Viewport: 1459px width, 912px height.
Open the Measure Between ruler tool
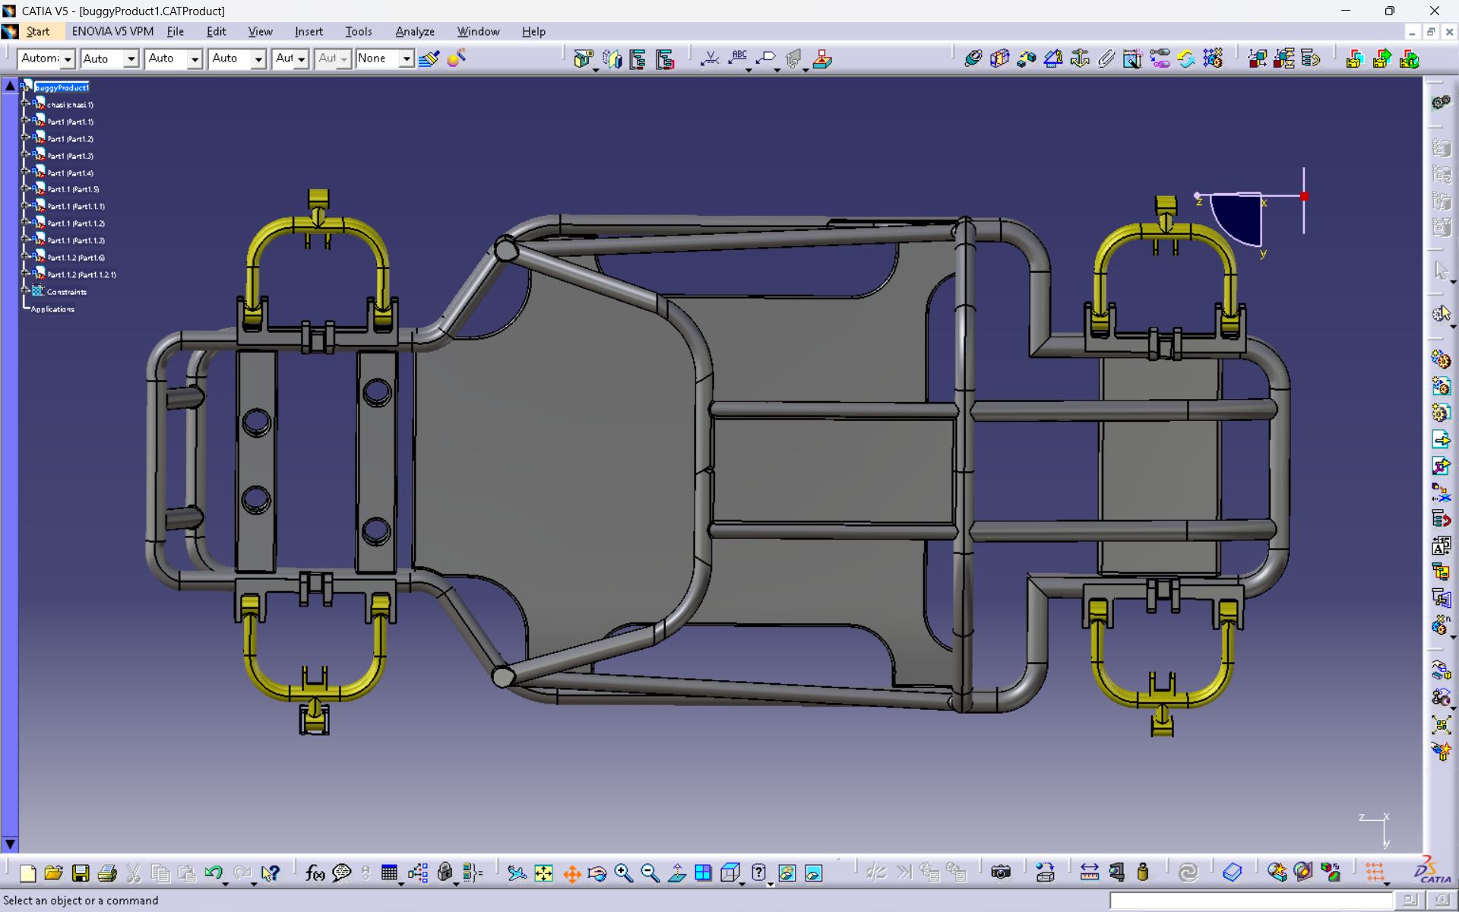pos(1090,872)
